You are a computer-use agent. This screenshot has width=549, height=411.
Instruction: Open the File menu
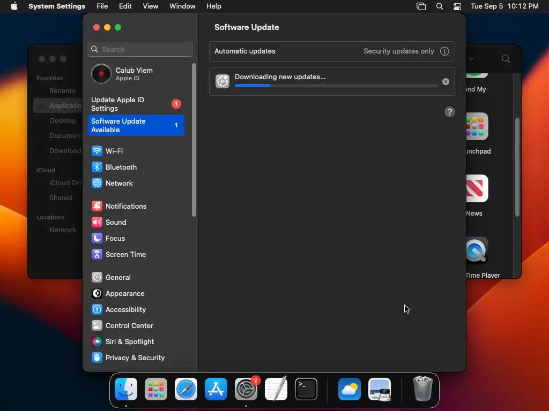pyautogui.click(x=102, y=6)
